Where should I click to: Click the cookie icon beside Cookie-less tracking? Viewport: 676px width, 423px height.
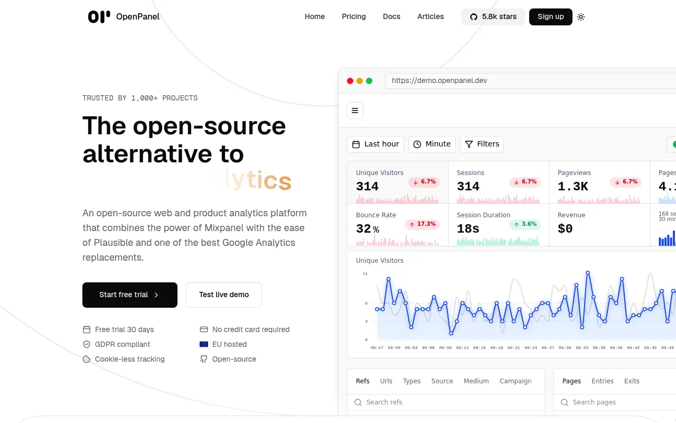87,359
